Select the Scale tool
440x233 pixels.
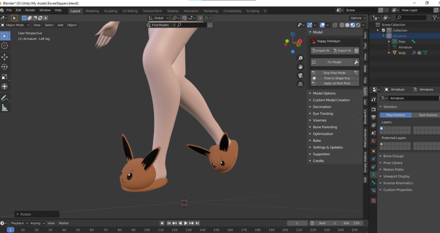click(5, 77)
